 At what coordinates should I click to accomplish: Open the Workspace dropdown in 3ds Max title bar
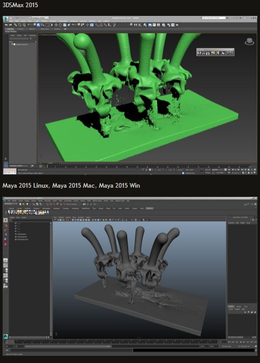(x=40, y=17)
